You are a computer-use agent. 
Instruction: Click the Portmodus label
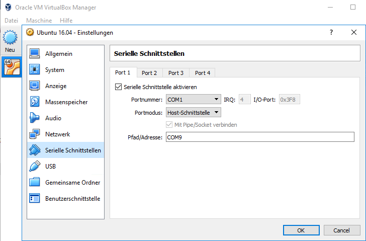click(x=148, y=113)
